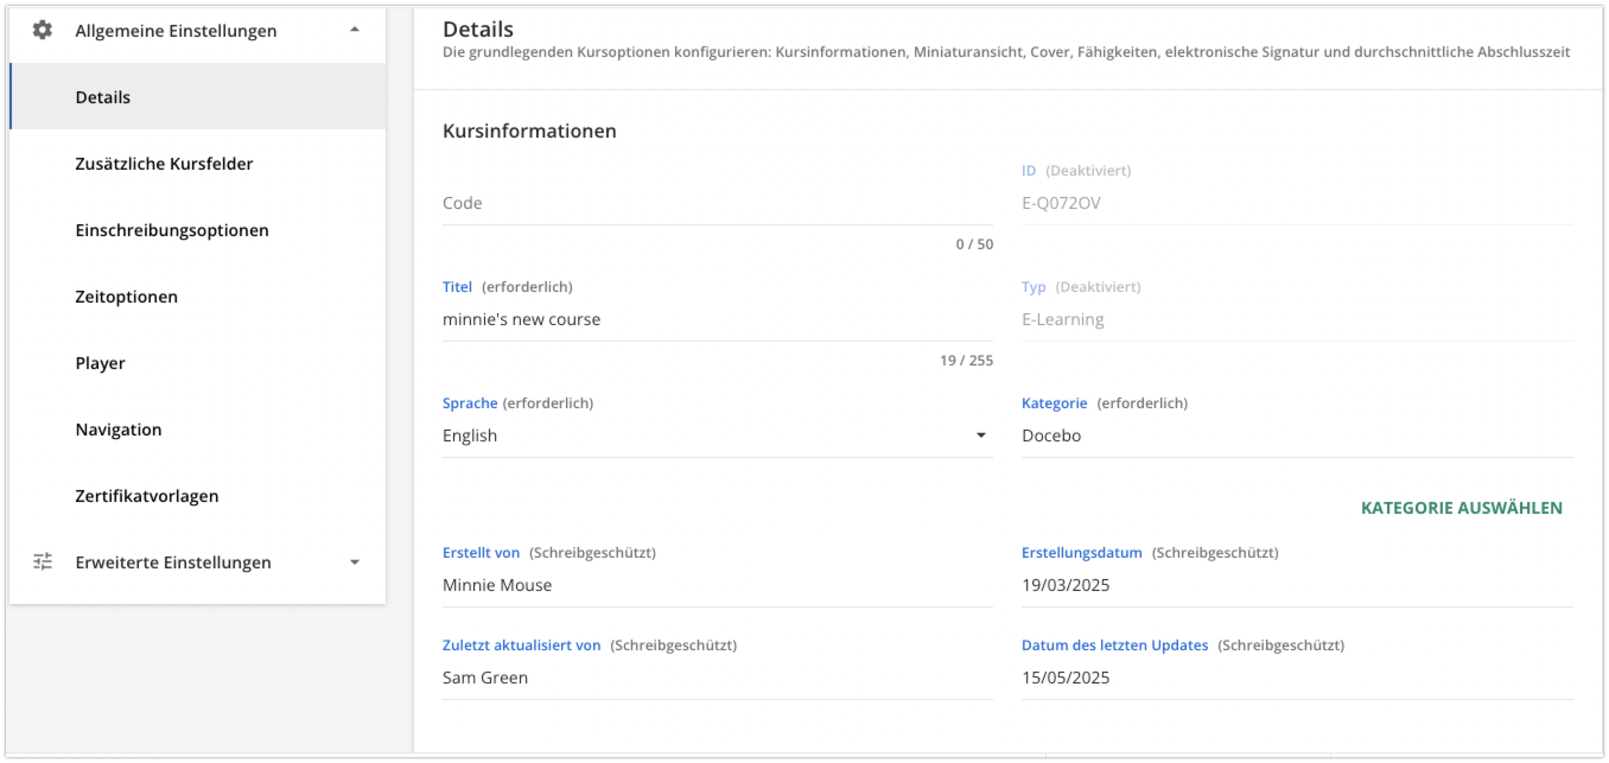This screenshot has height=763, width=1609.
Task: Click the 0 / 50 character counter
Action: point(974,244)
